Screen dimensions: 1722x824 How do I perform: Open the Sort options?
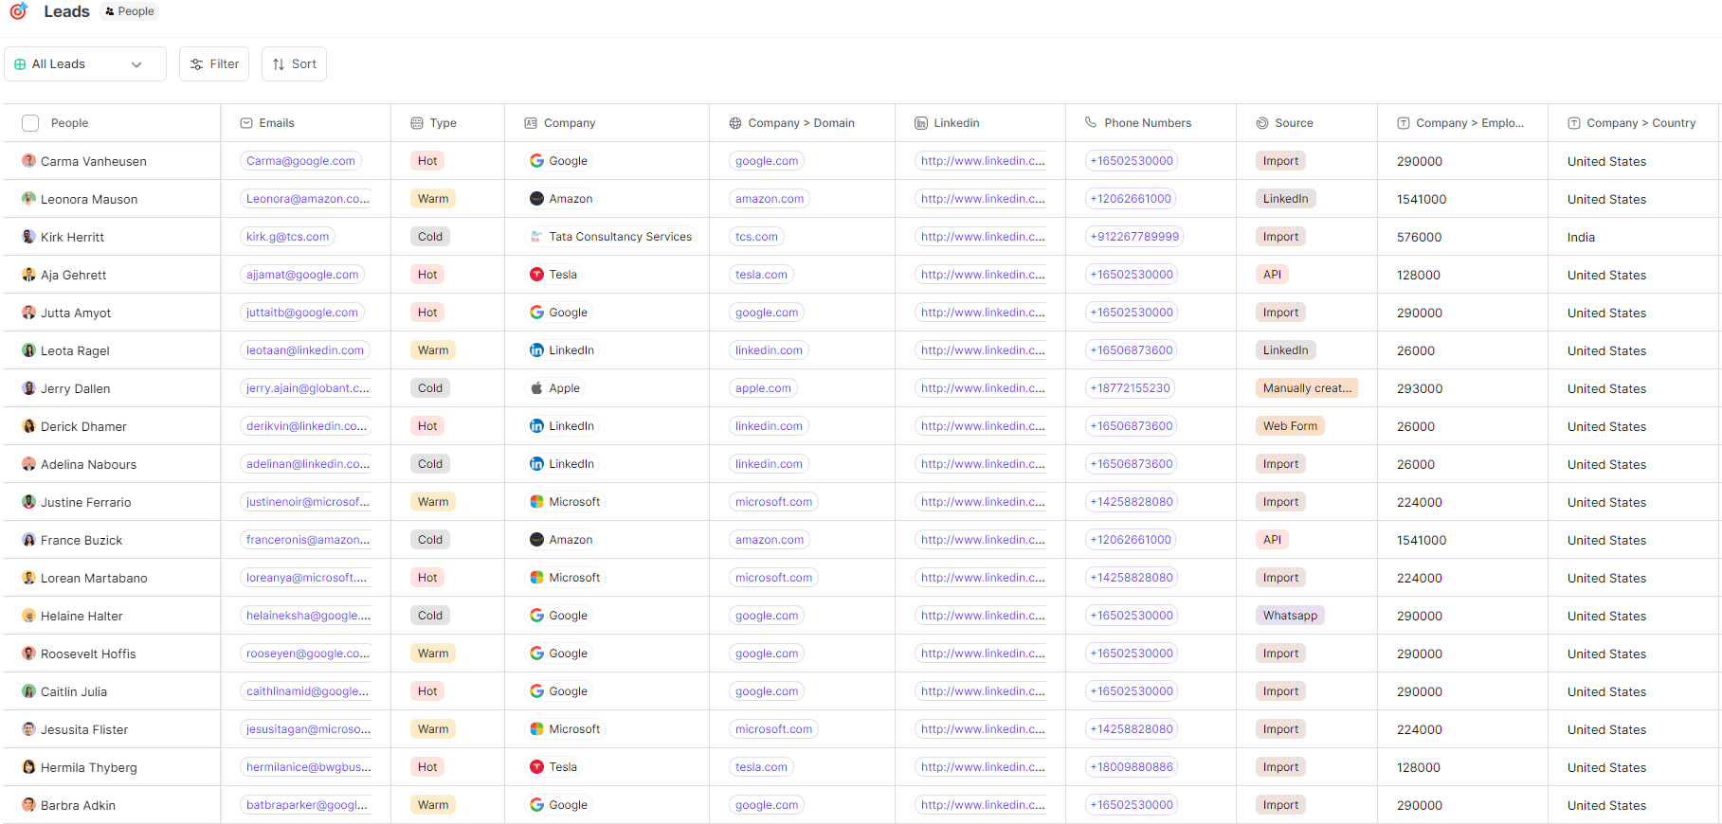294,64
